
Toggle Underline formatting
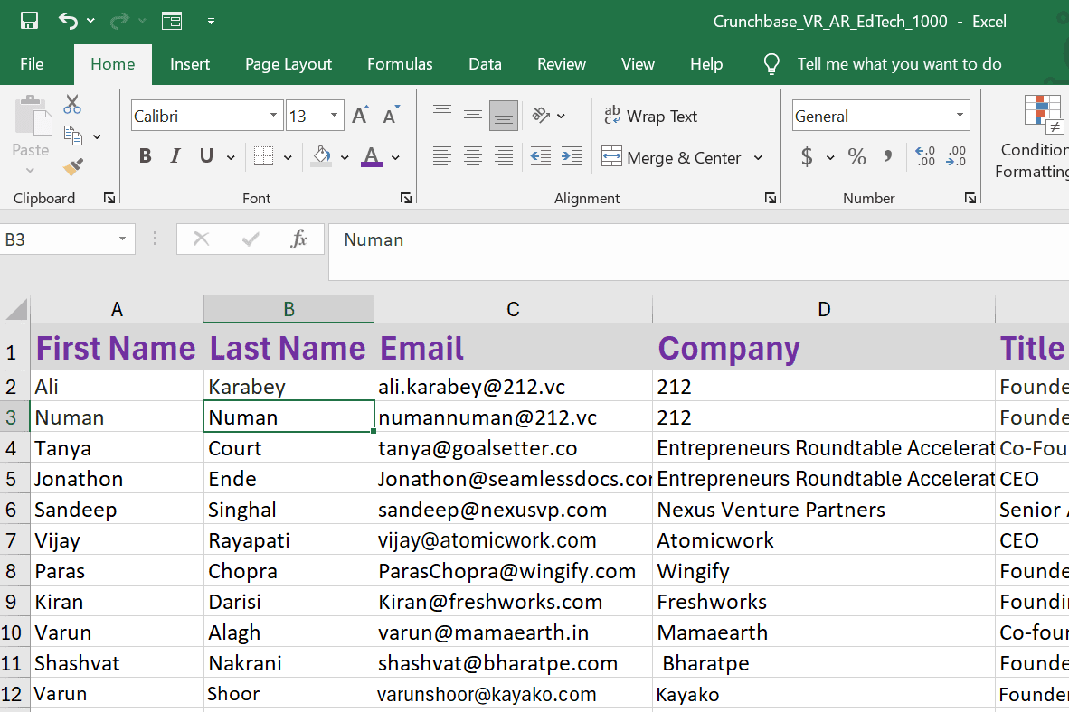coord(206,156)
